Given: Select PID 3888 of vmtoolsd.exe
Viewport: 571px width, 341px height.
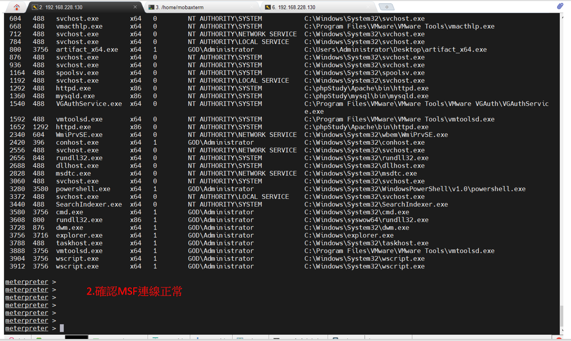Looking at the screenshot, I should (17, 251).
